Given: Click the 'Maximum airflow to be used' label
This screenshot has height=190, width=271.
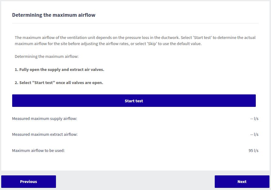Looking at the screenshot, I should pos(38,150).
